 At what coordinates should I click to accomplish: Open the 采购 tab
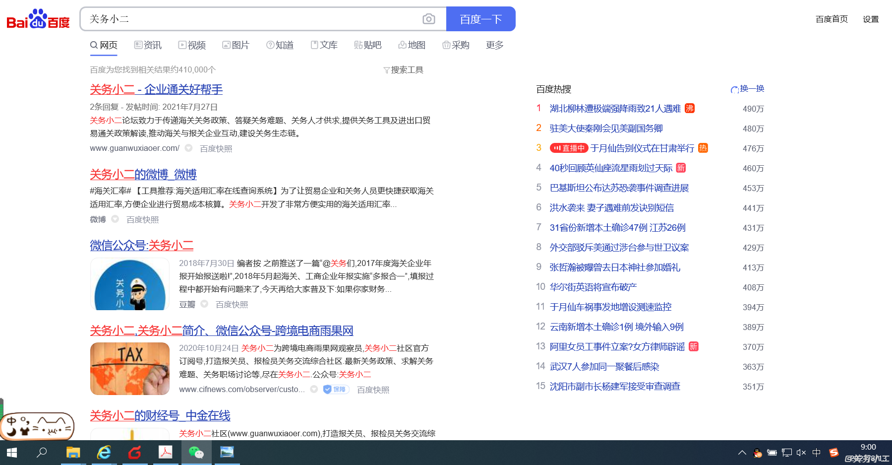pos(456,45)
